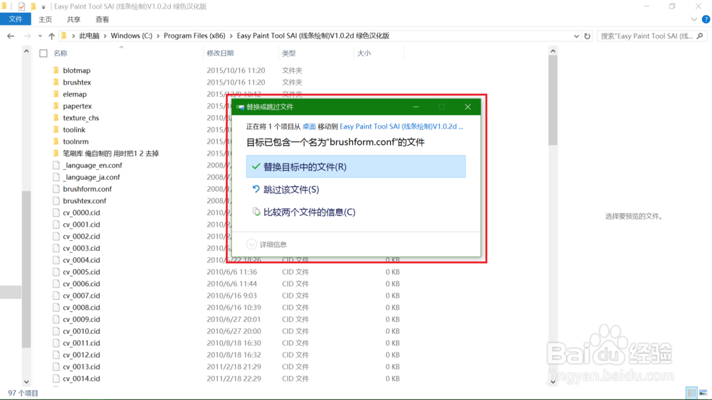Click Program Files (x86) in address path

coord(194,36)
